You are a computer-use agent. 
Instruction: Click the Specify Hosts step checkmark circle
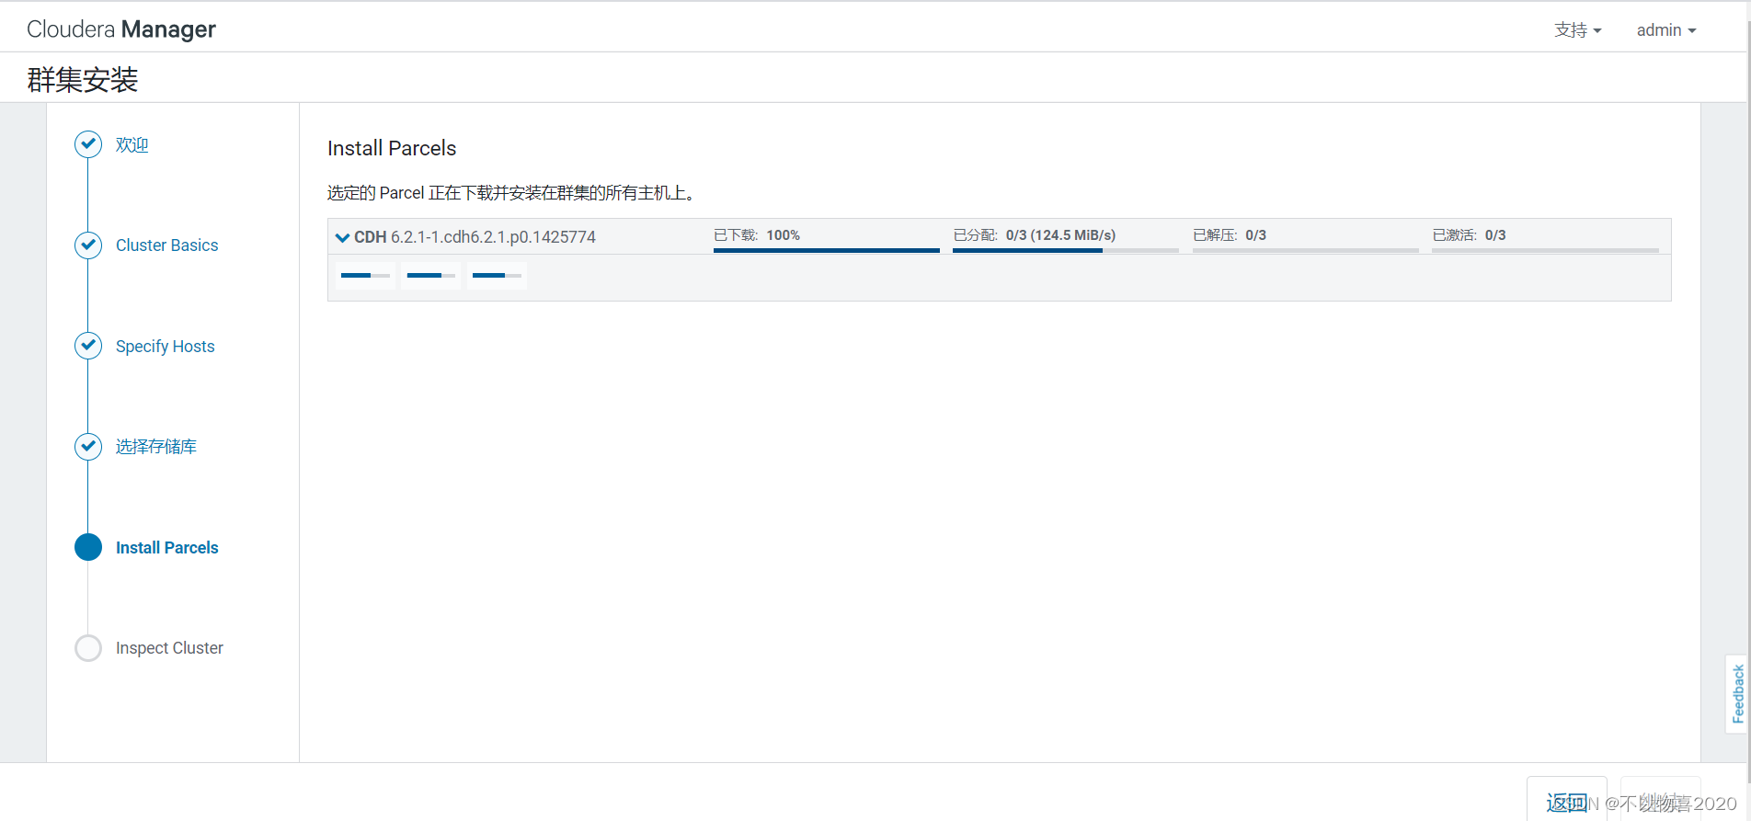tap(88, 346)
